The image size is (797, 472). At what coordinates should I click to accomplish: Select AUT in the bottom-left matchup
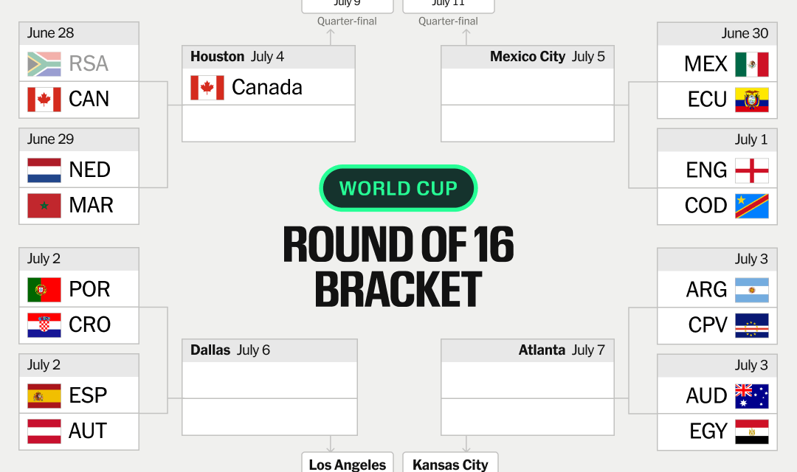(79, 431)
